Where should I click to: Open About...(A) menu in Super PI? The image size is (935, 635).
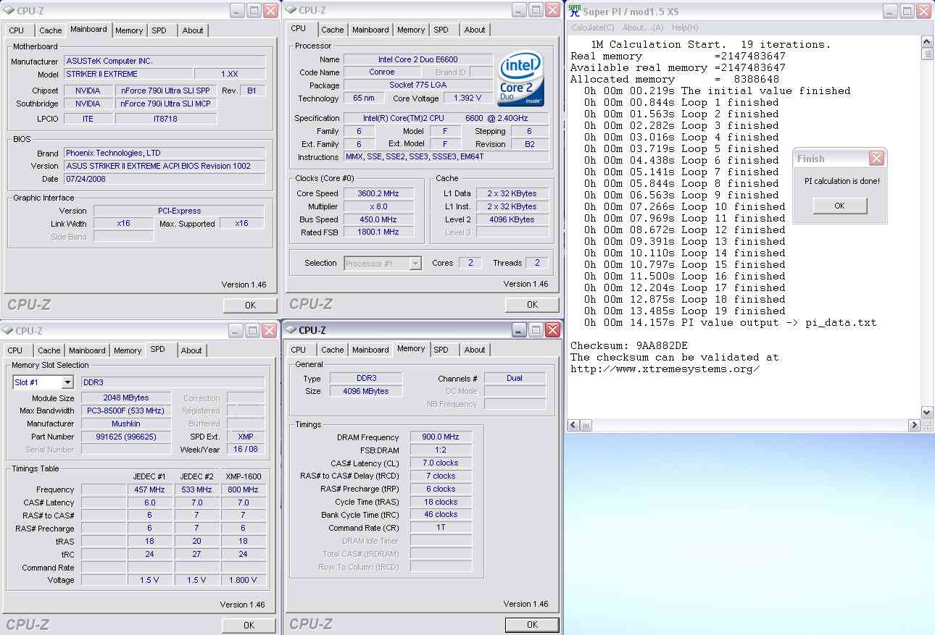(643, 28)
